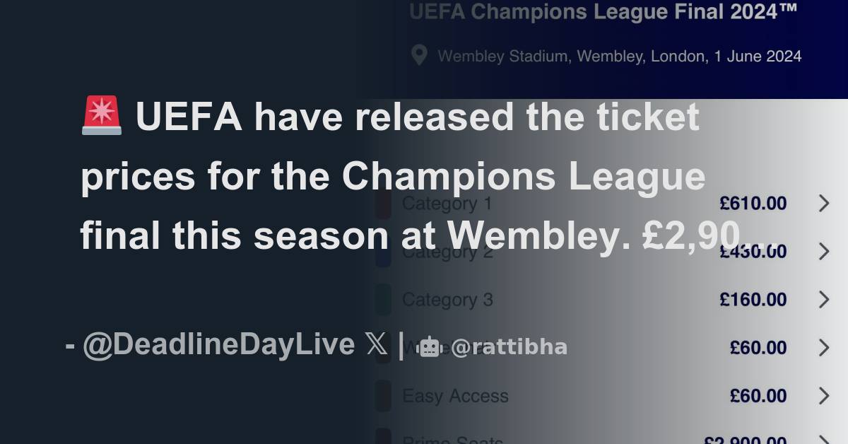Choose the Easy Access ticket option
848x444 pixels.
[455, 396]
